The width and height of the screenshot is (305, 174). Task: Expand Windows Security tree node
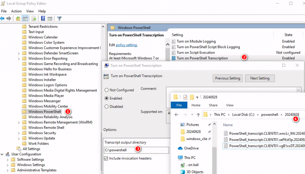19,133
